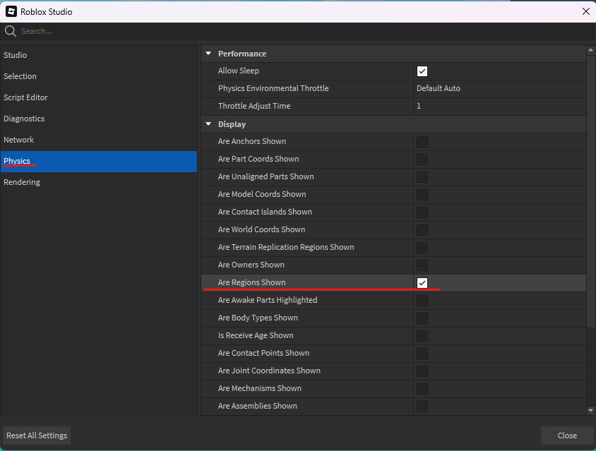Open the Network settings category
596x451 pixels.
[98, 140]
